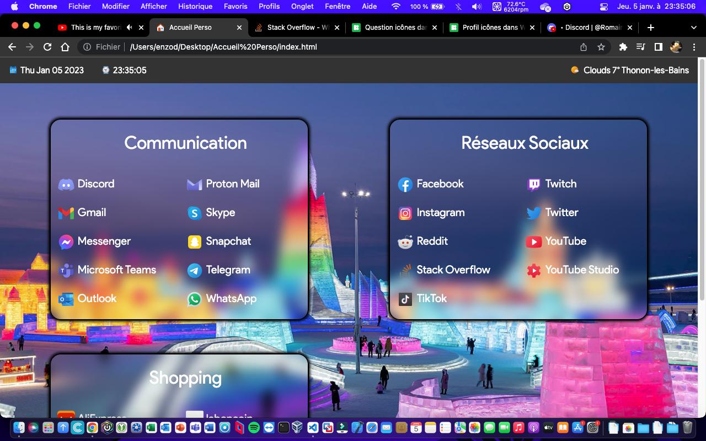Click the Gmail envelope icon
The width and height of the screenshot is (706, 441).
66,213
